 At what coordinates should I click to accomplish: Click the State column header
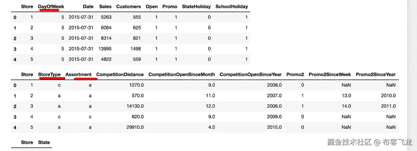[44, 142]
